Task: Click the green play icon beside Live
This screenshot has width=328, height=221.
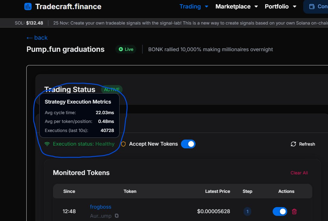Action: (121, 49)
